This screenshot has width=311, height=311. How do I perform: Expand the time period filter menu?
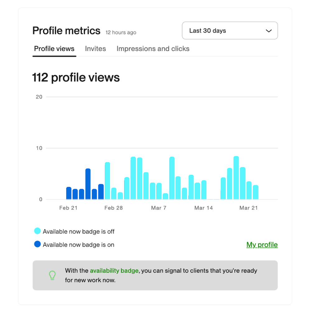[230, 30]
